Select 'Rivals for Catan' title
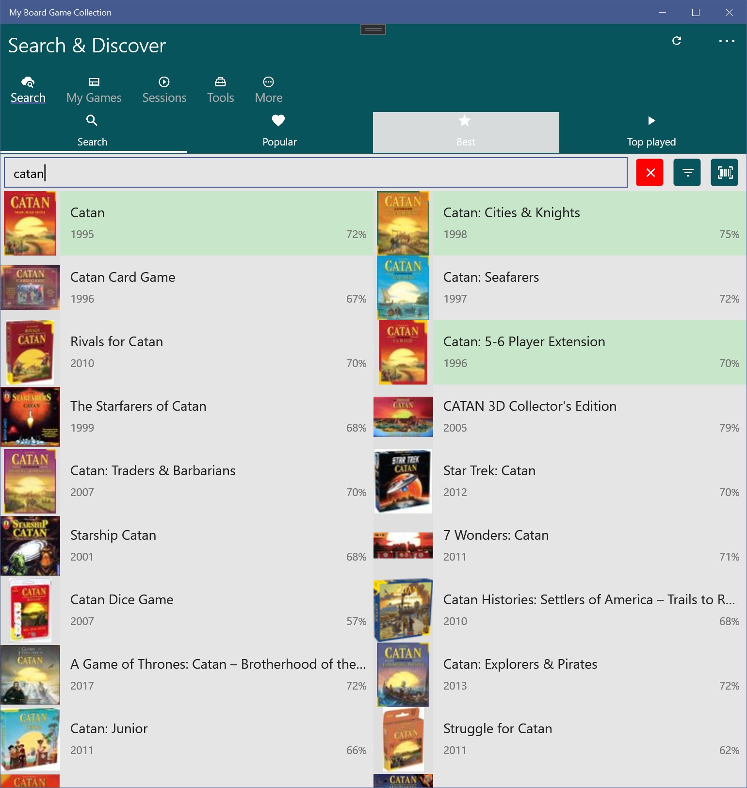 (116, 342)
